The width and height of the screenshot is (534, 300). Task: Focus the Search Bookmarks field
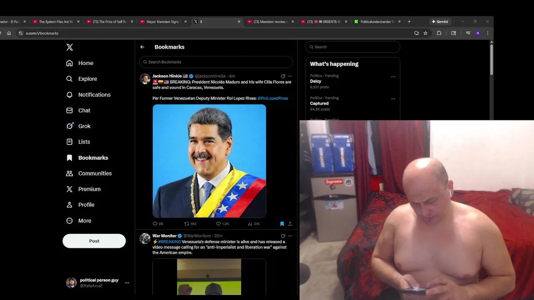(216, 62)
